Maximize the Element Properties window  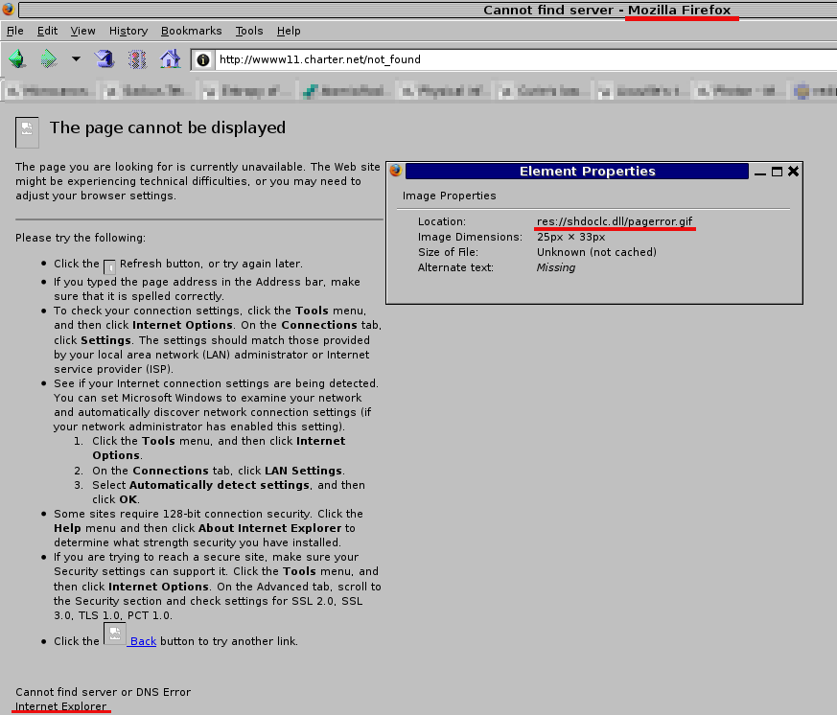[x=778, y=172]
